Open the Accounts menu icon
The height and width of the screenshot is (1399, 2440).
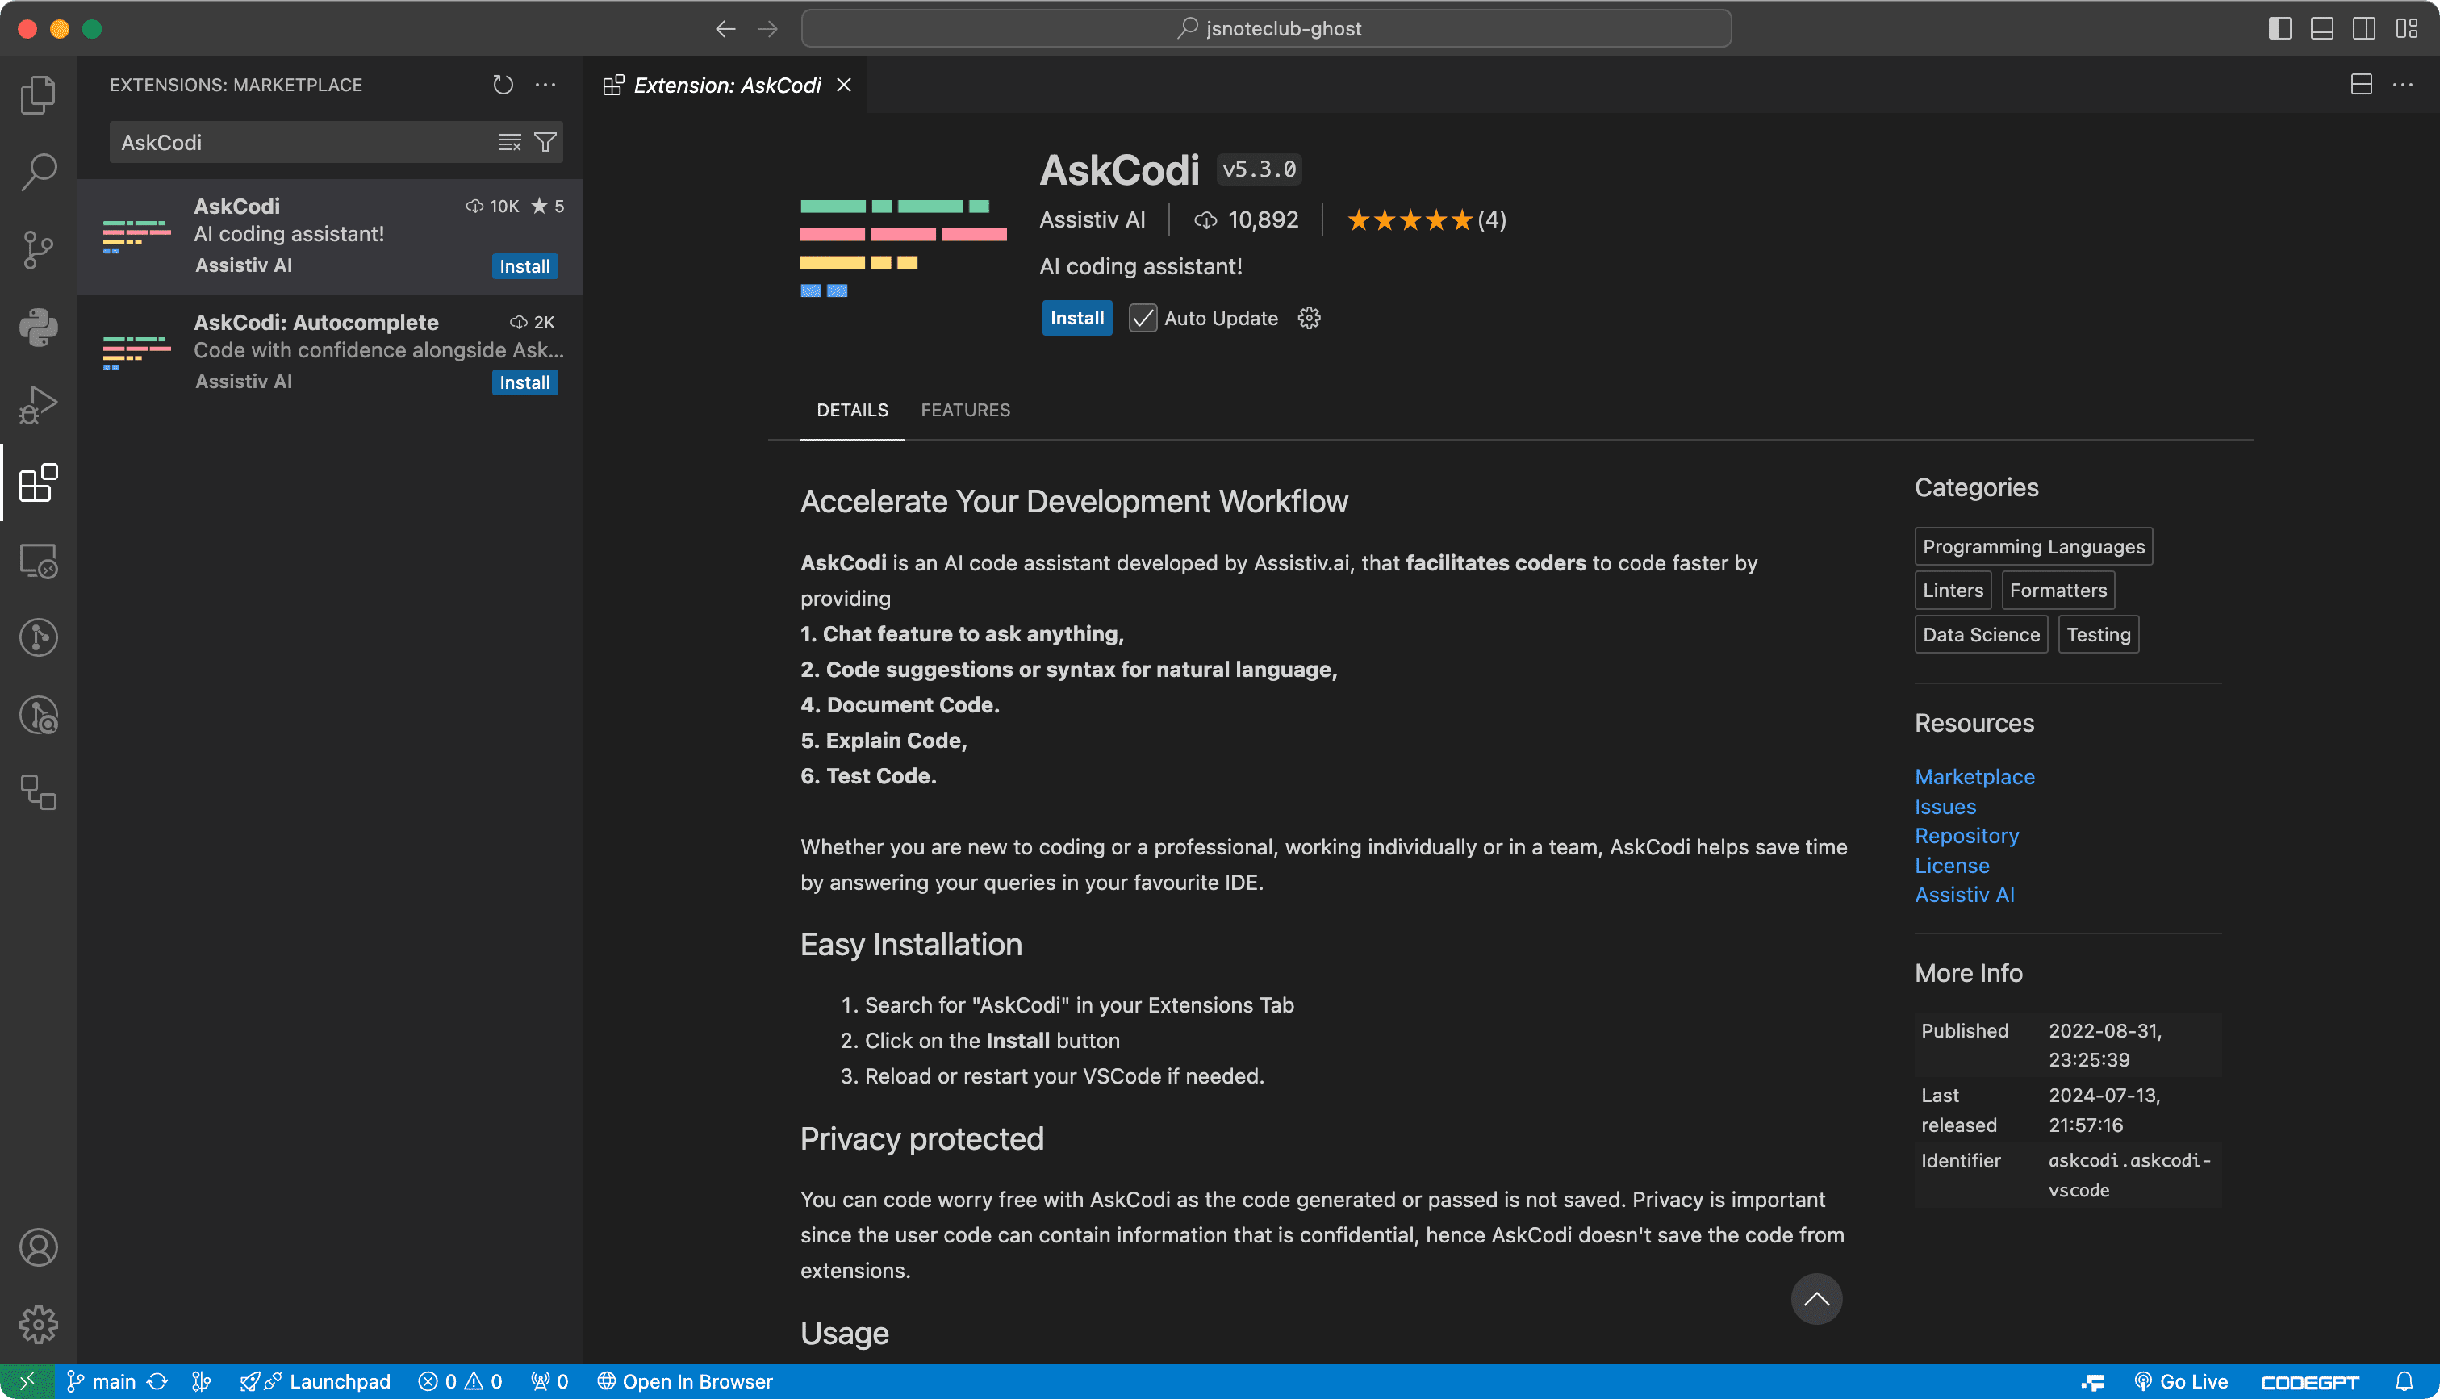[x=39, y=1247]
